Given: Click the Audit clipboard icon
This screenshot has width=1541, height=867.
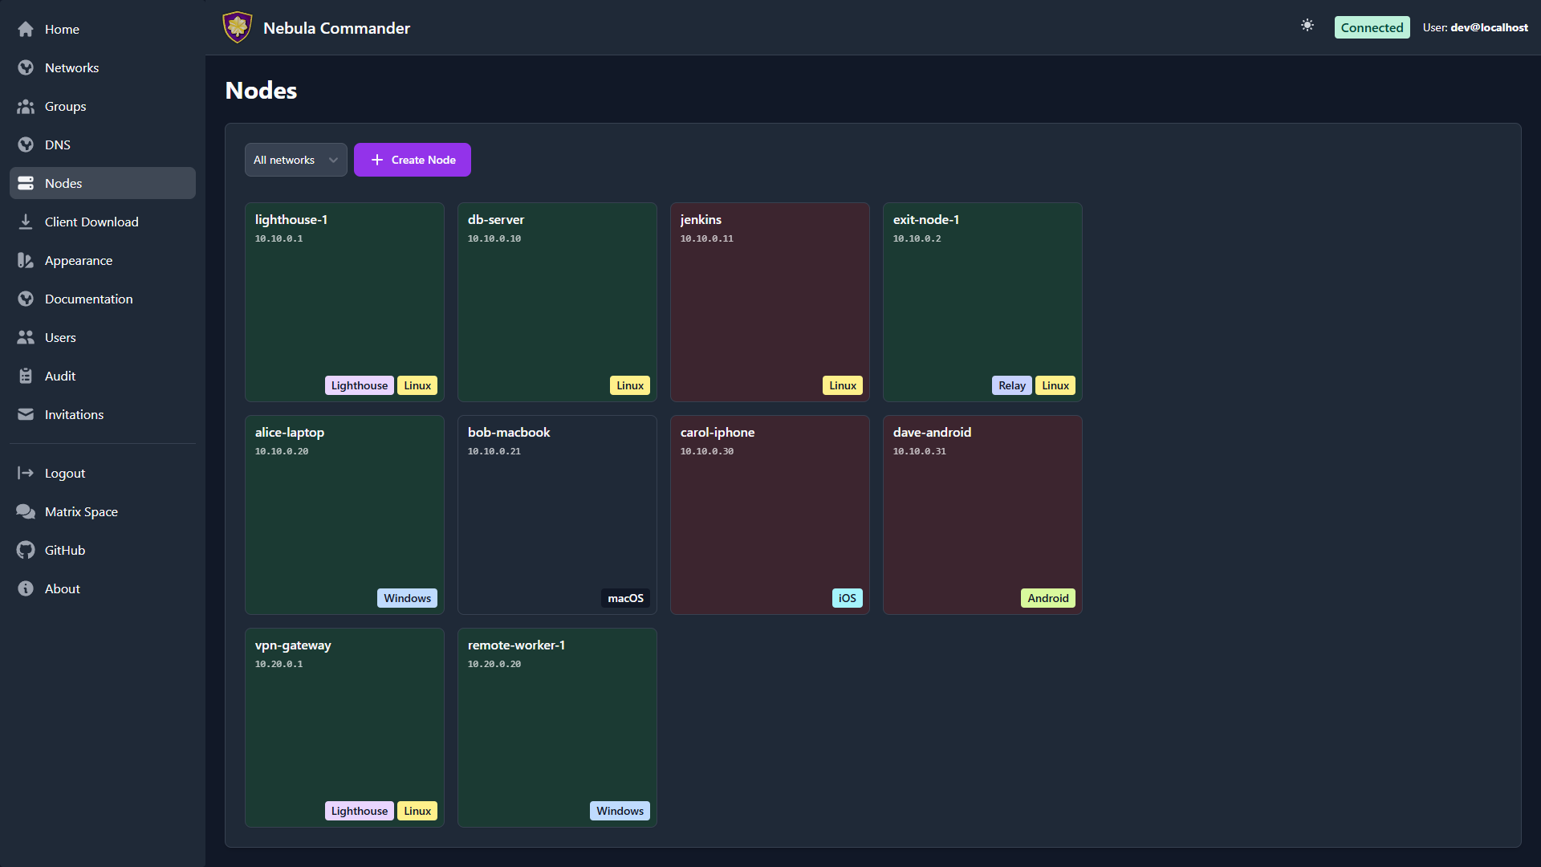Looking at the screenshot, I should [26, 376].
